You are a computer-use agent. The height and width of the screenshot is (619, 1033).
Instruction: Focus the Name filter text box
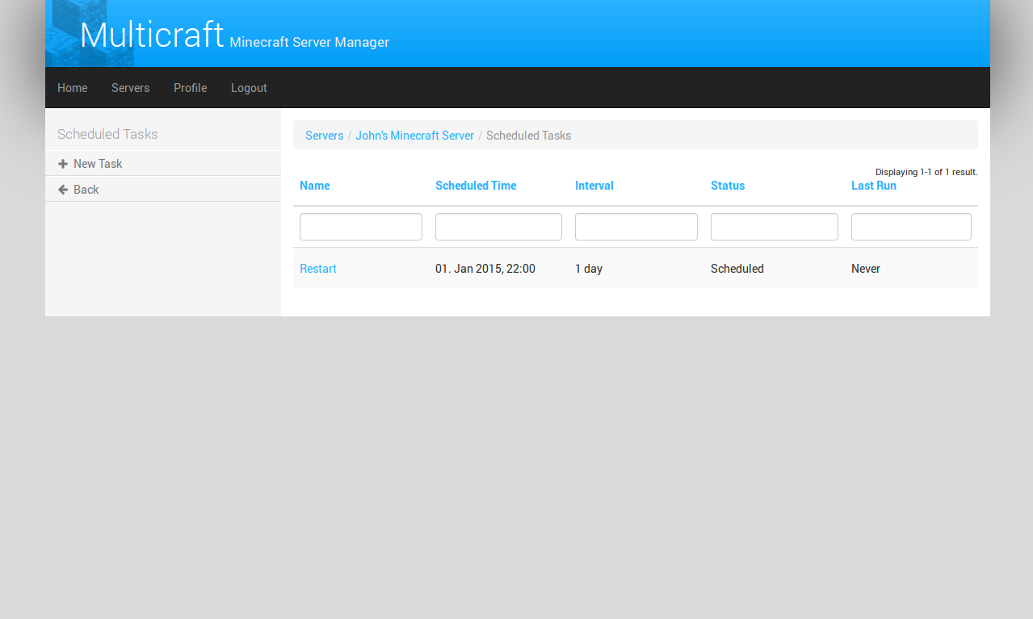point(360,227)
